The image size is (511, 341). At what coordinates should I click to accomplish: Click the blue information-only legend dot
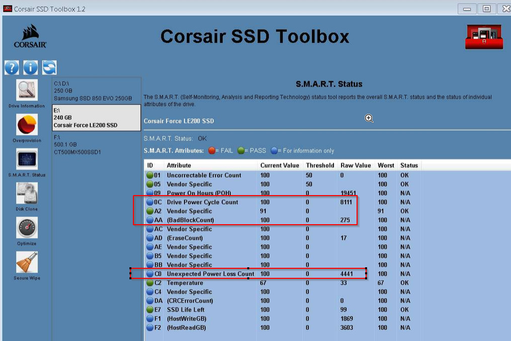coord(274,150)
